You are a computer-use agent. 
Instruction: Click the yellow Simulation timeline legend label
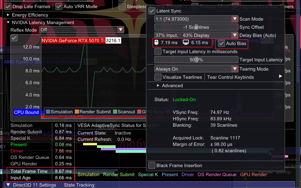click(x=88, y=175)
